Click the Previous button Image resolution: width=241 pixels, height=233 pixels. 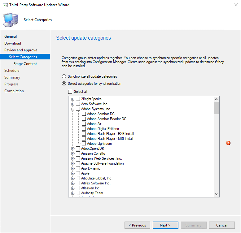point(137,225)
